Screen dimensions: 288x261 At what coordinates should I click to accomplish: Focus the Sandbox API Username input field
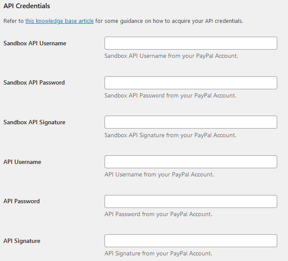(191, 43)
